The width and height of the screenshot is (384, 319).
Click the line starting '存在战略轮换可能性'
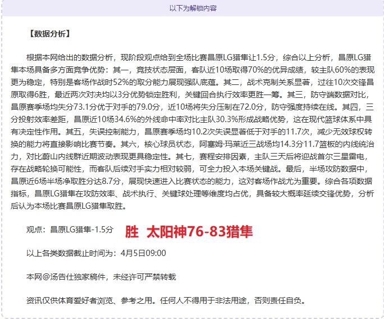click(x=190, y=169)
